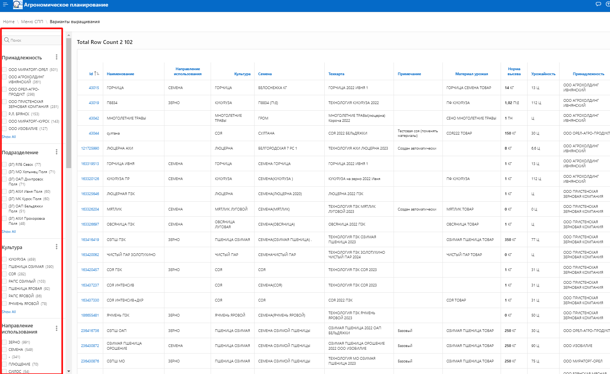
Task: Open Направление использования facet three-dot menu
Action: [x=57, y=329]
